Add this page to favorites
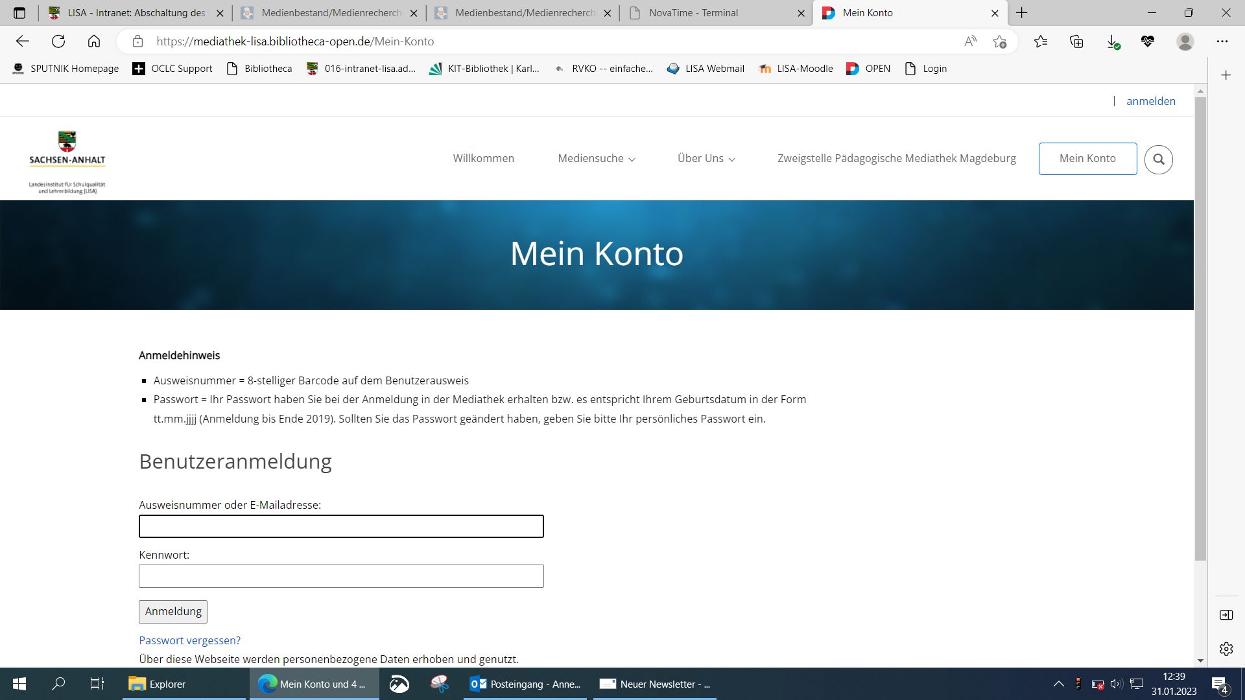1245x700 pixels. coord(999,41)
